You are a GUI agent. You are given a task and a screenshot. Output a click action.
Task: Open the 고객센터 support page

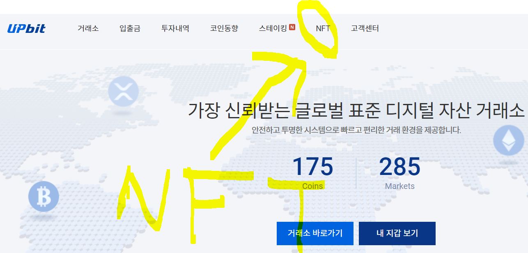click(x=366, y=29)
